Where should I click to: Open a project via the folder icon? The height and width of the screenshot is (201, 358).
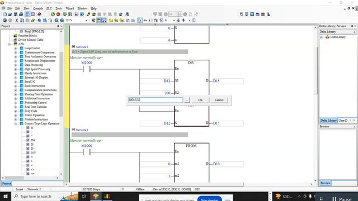10,14
